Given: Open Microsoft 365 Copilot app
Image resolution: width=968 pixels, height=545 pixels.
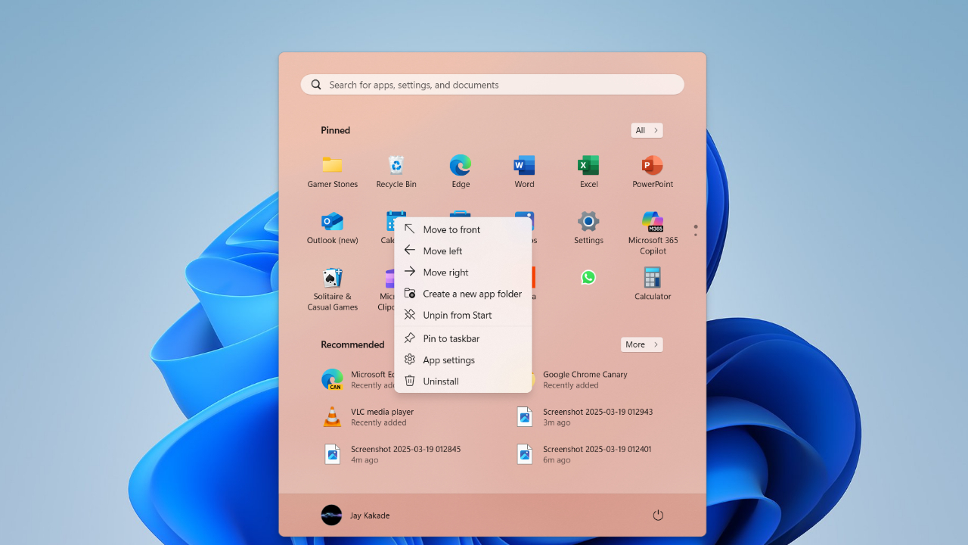Looking at the screenshot, I should 653,232.
